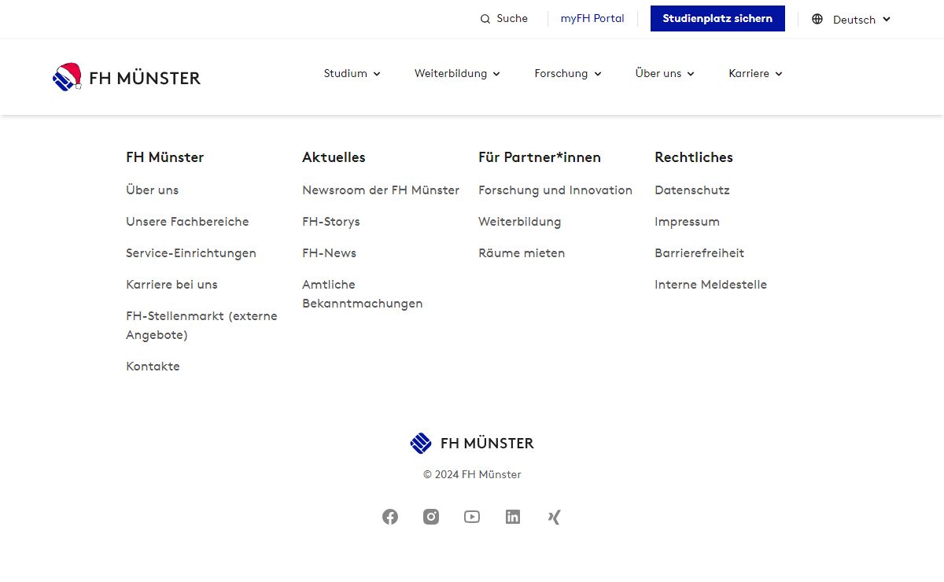Open the Kontakte footer link
The width and height of the screenshot is (944, 582).
[153, 367]
